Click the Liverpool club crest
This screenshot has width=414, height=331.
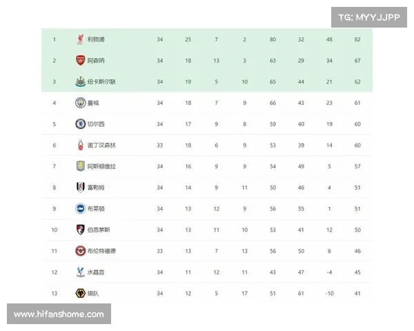coord(80,39)
